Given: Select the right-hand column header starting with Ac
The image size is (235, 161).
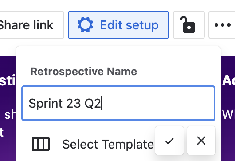Looking at the screenshot, I should click(228, 80).
